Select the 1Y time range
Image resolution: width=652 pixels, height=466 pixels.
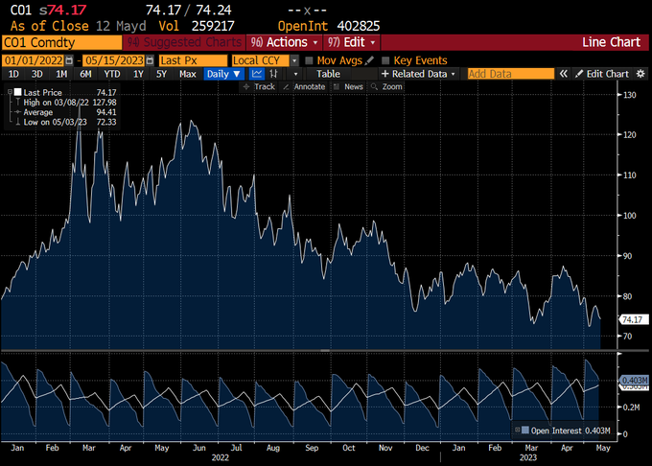click(x=138, y=74)
